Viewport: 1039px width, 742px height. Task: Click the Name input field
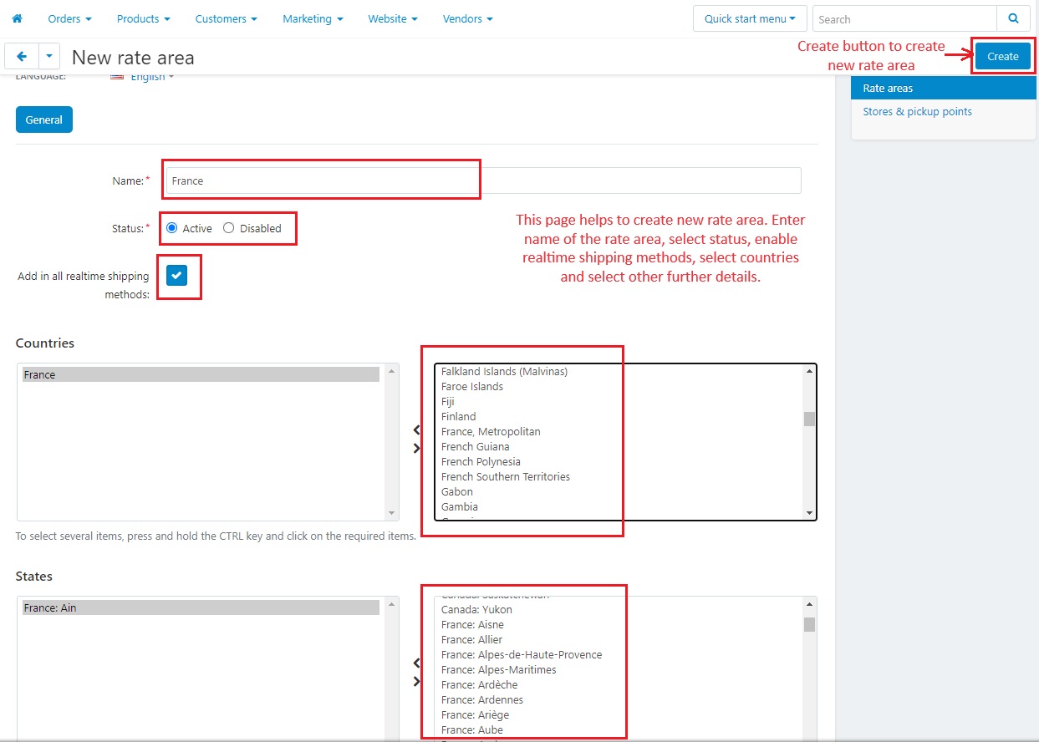point(483,180)
